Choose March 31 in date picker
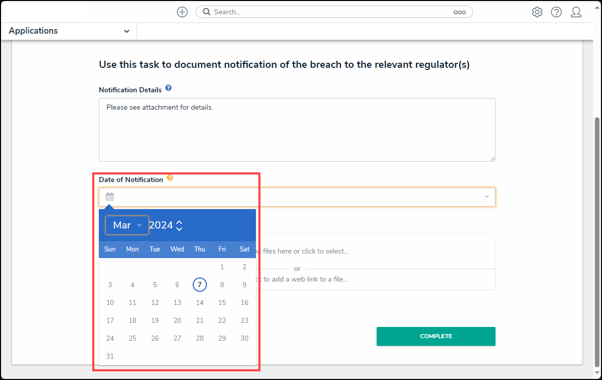 click(x=110, y=356)
